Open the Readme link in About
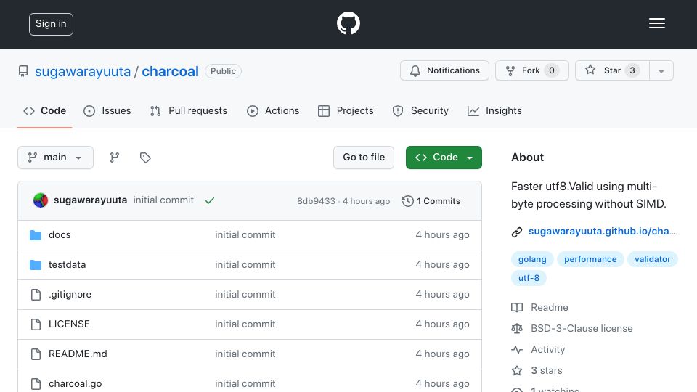This screenshot has height=392, width=697. point(550,307)
